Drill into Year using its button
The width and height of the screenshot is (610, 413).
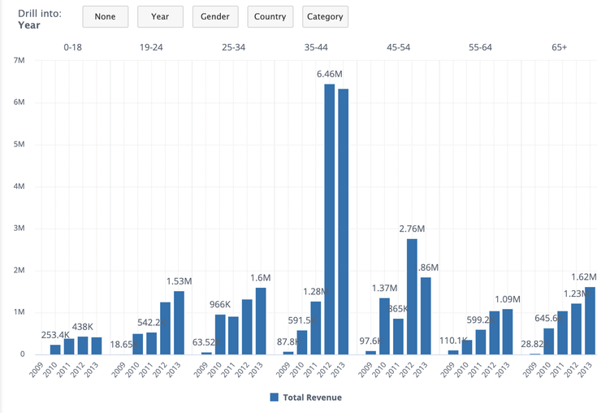click(160, 16)
